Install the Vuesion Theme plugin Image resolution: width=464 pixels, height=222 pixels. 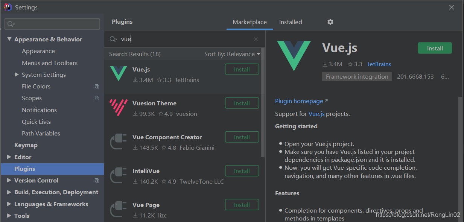click(x=242, y=103)
